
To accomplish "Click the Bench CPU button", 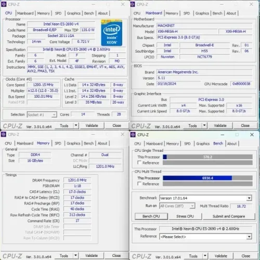I will click(151, 216).
